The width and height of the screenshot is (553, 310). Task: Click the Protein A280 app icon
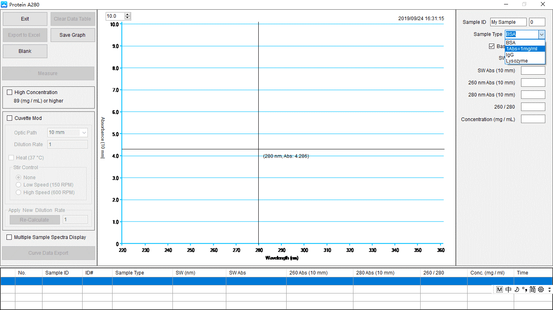coord(4,4)
